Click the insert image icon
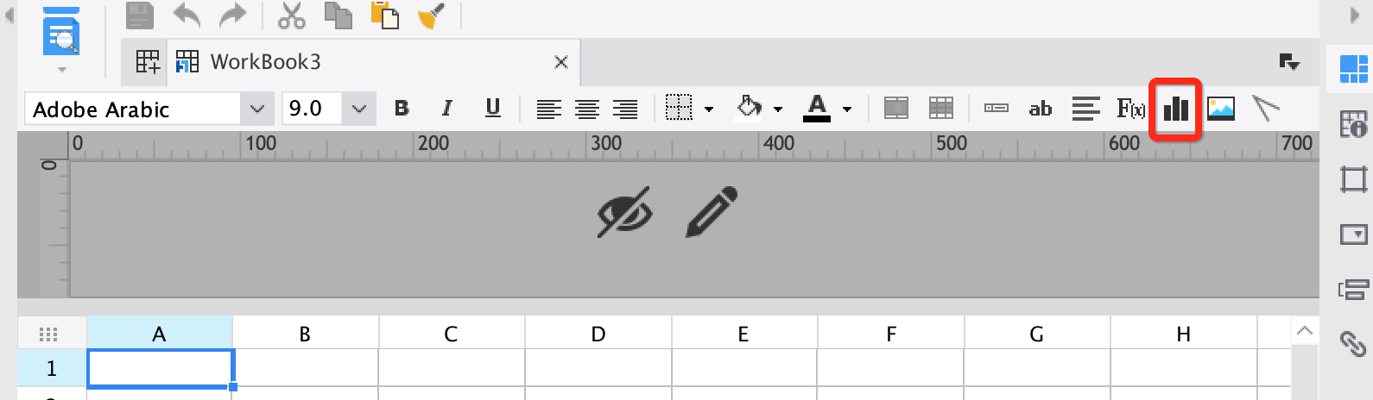Screen dimensions: 1373x400 1220,109
